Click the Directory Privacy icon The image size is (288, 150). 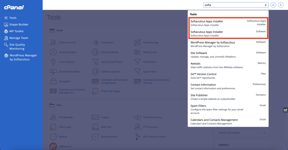(137, 117)
